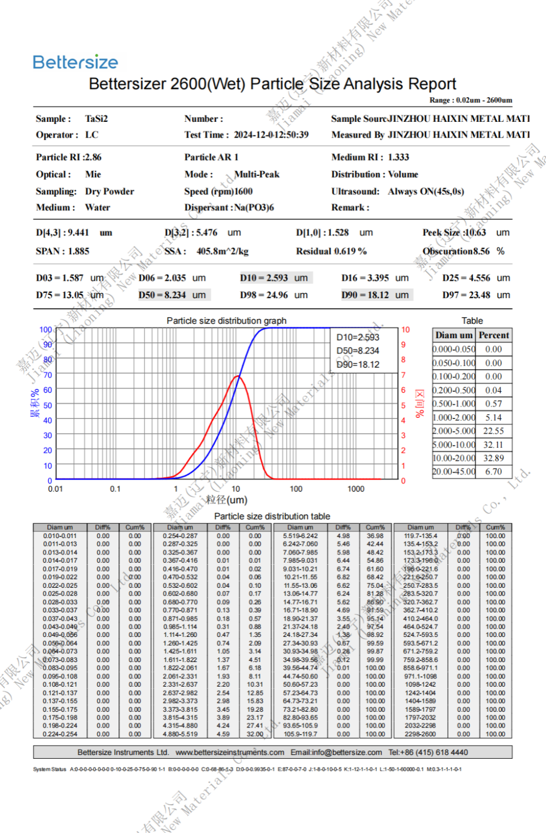Click the red differential curve peak
Viewport: 546px width, 833px height.
click(x=238, y=376)
